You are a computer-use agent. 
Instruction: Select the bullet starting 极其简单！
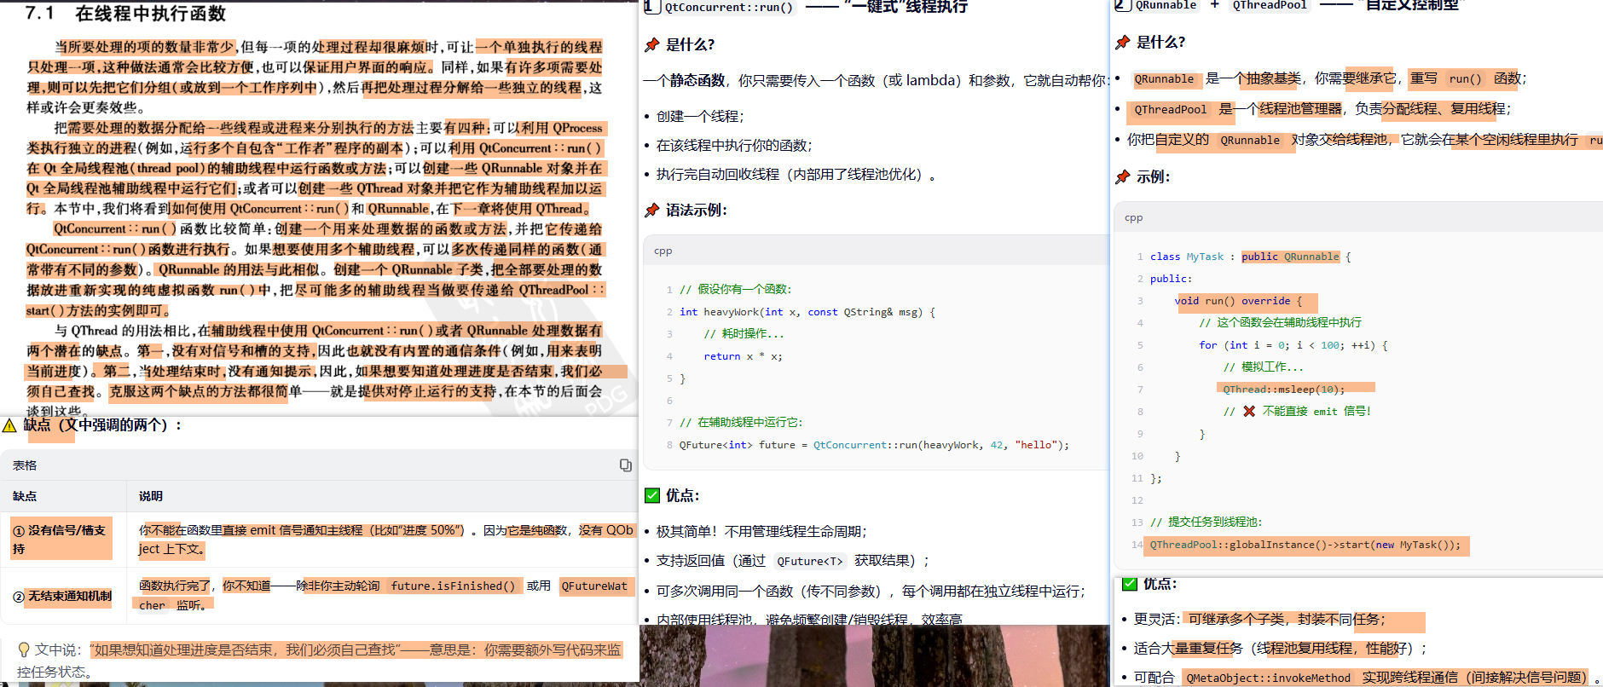(x=761, y=532)
